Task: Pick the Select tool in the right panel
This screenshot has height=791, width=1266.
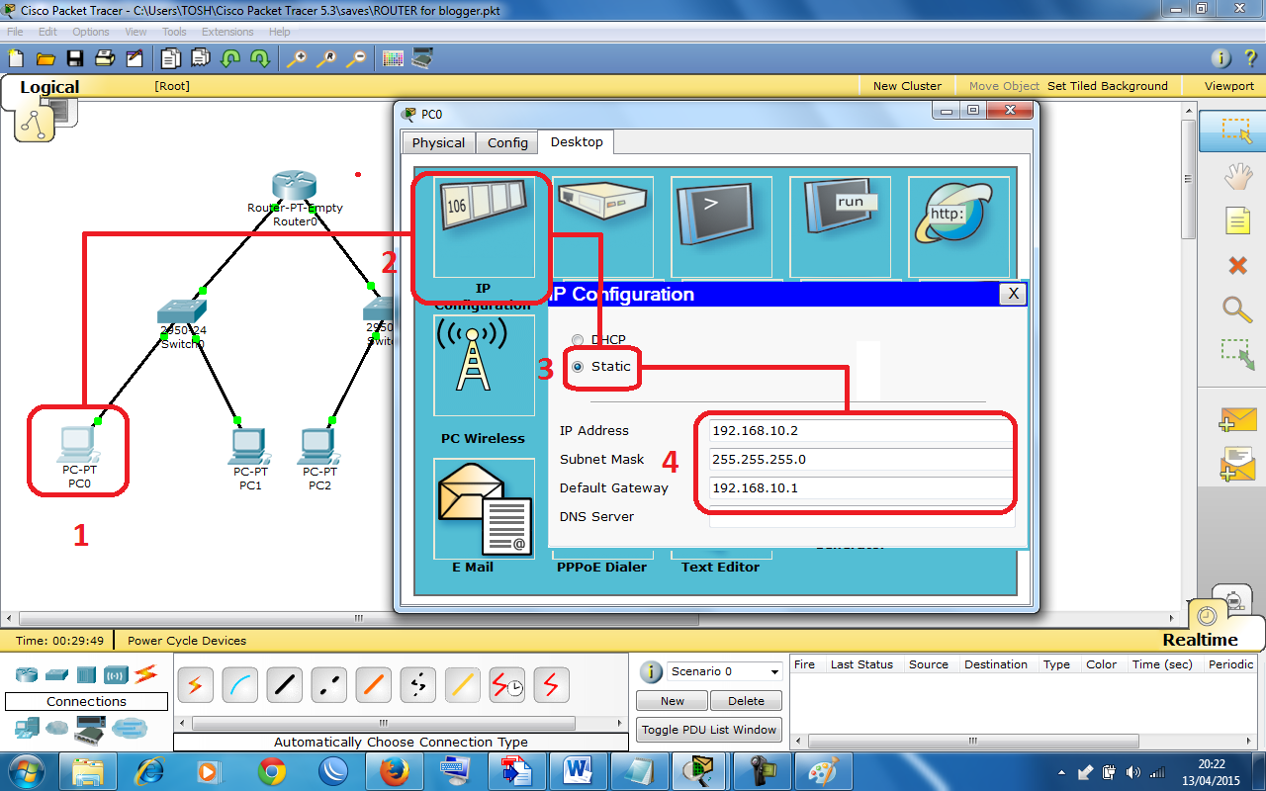Action: pyautogui.click(x=1236, y=132)
